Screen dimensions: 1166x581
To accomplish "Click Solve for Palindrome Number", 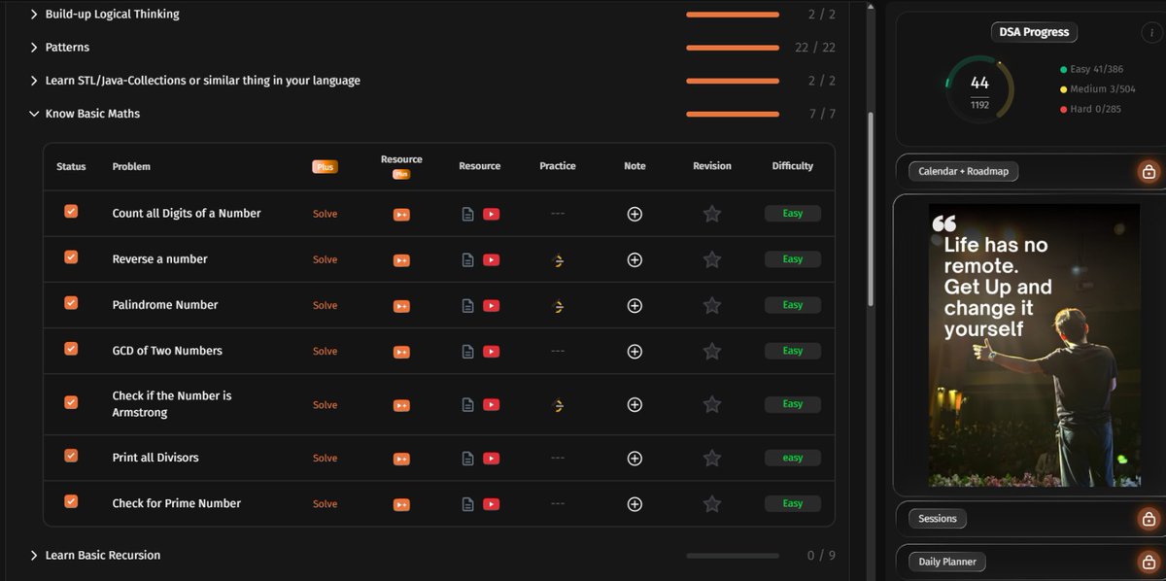I will (x=325, y=305).
